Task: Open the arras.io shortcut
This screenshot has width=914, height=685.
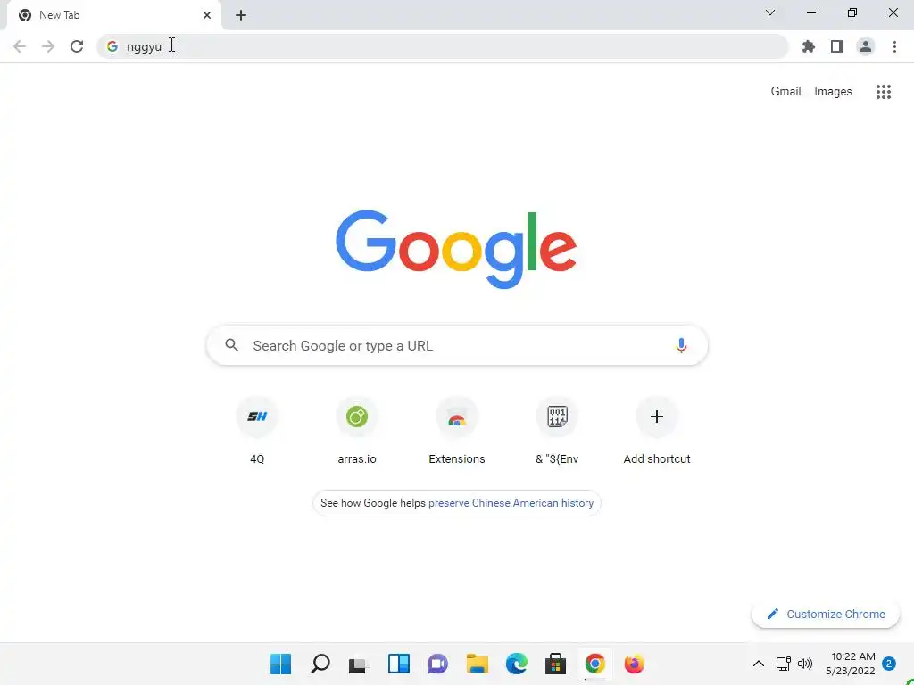Action: click(357, 431)
